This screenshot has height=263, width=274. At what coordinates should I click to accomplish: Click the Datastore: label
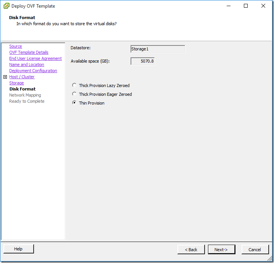(81, 48)
